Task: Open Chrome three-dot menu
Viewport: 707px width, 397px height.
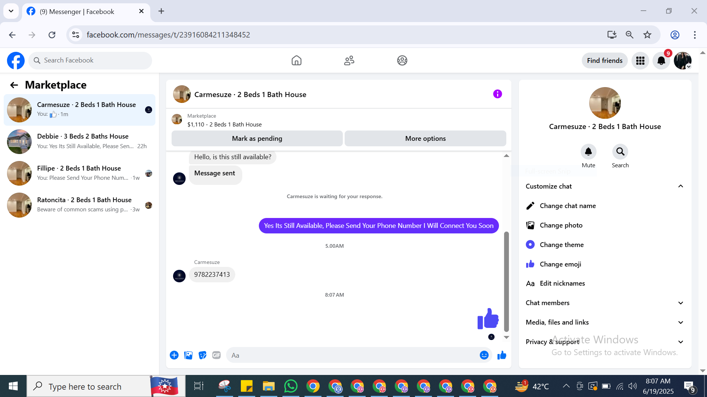Action: tap(695, 35)
